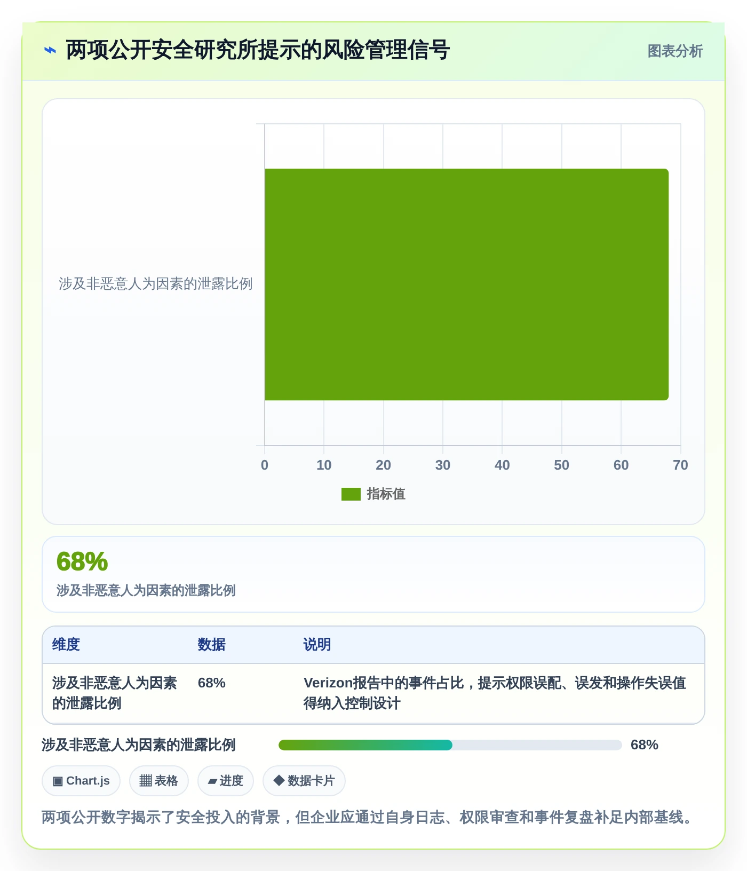
Task: Toggle the 指标值 legend entry
Action: tap(373, 494)
